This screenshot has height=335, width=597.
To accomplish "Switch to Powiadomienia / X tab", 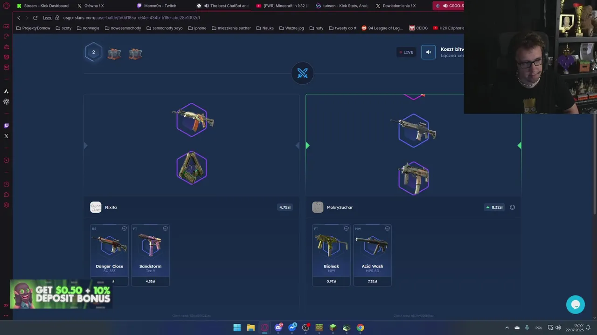I will pyautogui.click(x=396, y=6).
